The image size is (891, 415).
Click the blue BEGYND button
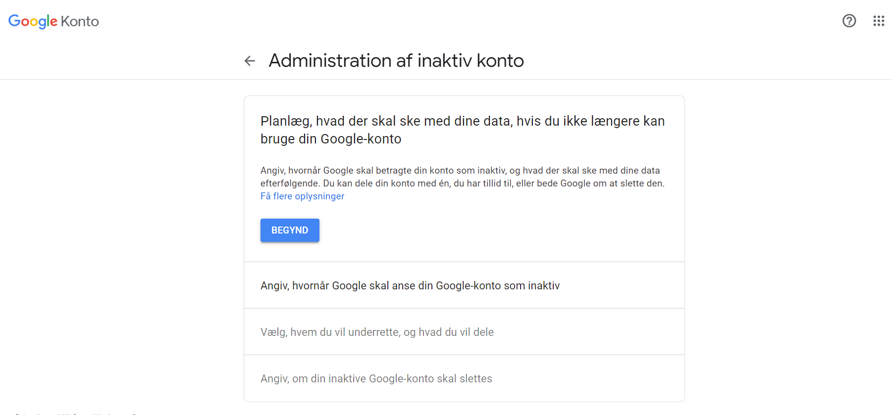click(x=290, y=230)
